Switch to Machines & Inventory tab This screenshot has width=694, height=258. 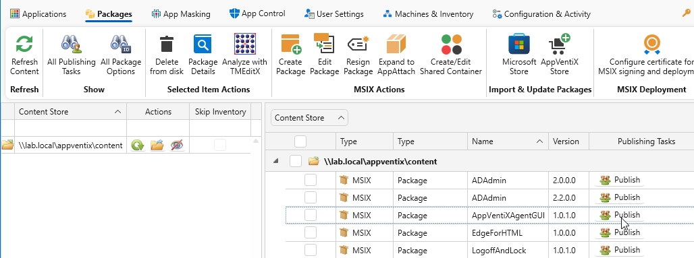point(428,14)
